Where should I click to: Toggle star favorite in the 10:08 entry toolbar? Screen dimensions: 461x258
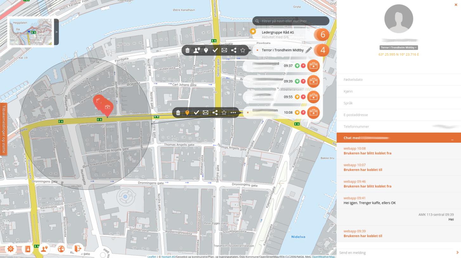click(x=224, y=112)
